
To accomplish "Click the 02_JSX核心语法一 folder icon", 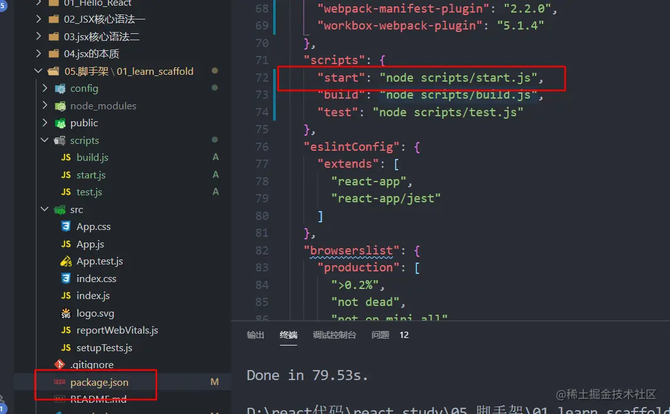I will tap(54, 19).
